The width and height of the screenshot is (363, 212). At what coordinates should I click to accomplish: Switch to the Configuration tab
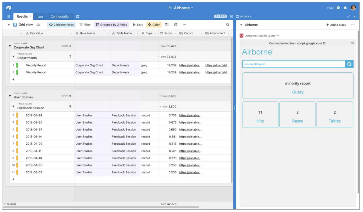[x=60, y=16]
